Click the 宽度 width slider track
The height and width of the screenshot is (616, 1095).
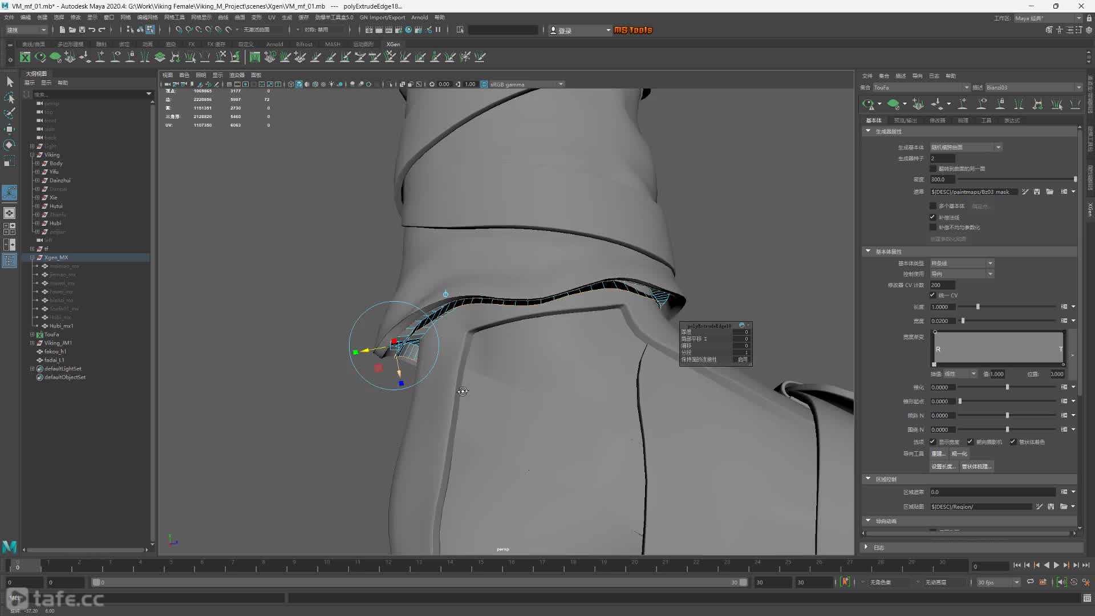(x=1007, y=321)
